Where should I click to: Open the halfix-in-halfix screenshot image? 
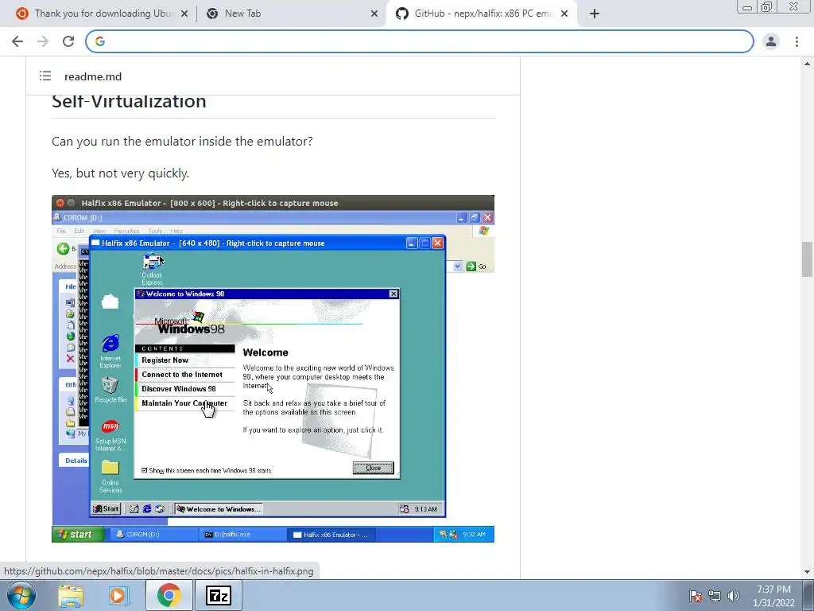point(273,369)
